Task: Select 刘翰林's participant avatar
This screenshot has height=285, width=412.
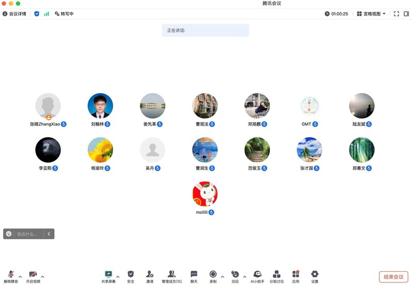Action: (x=100, y=106)
